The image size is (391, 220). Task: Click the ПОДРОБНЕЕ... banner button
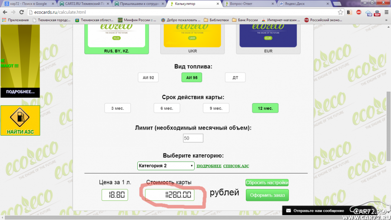20,92
